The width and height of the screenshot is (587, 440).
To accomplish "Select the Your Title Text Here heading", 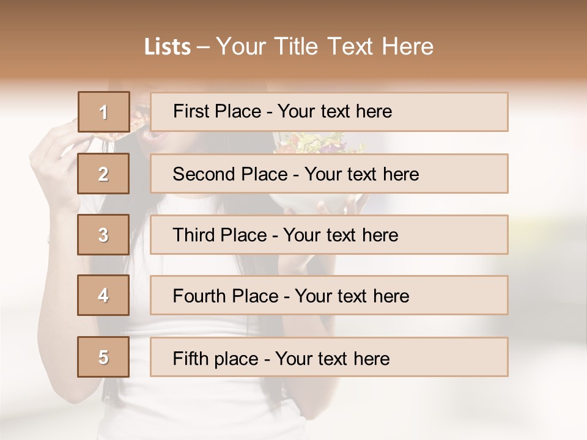I will pyautogui.click(x=325, y=46).
